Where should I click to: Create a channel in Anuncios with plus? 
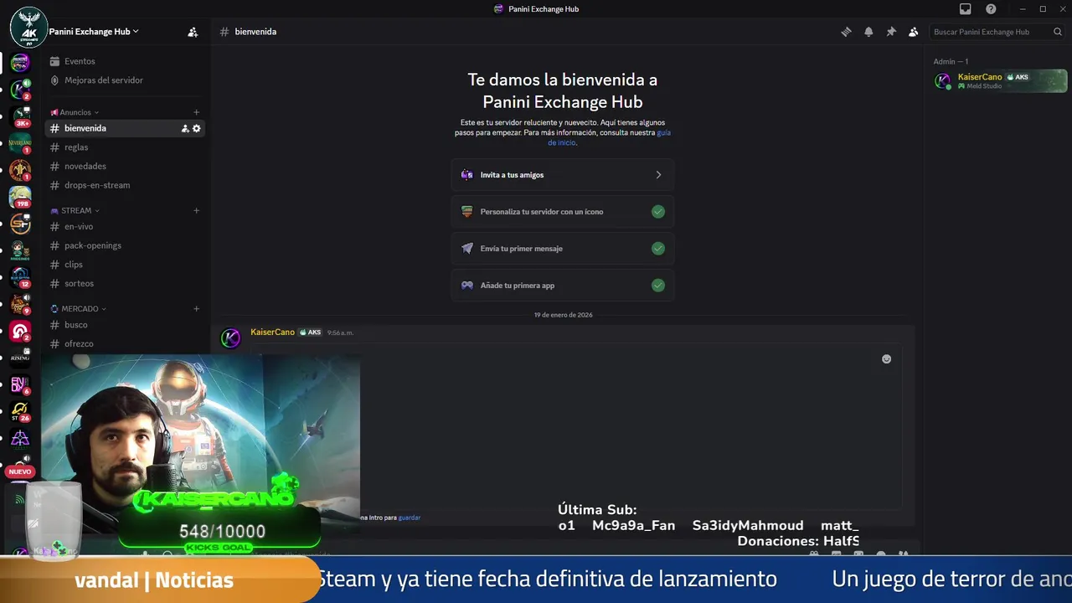click(197, 112)
